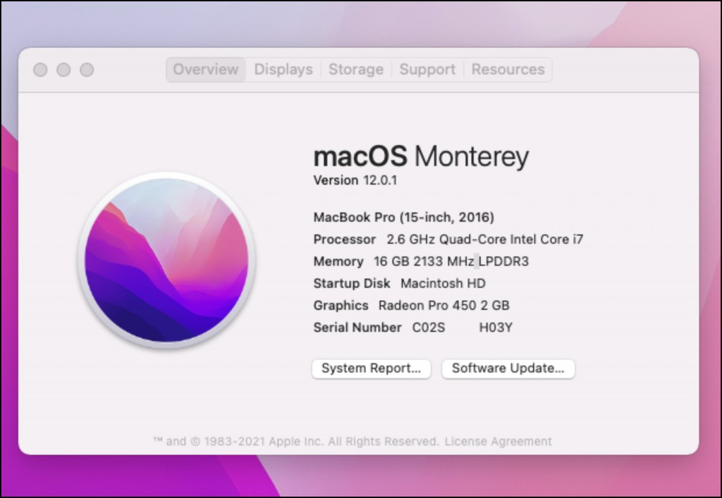Open the License Agreement link
Image resolution: width=722 pixels, height=498 pixels.
click(x=498, y=442)
